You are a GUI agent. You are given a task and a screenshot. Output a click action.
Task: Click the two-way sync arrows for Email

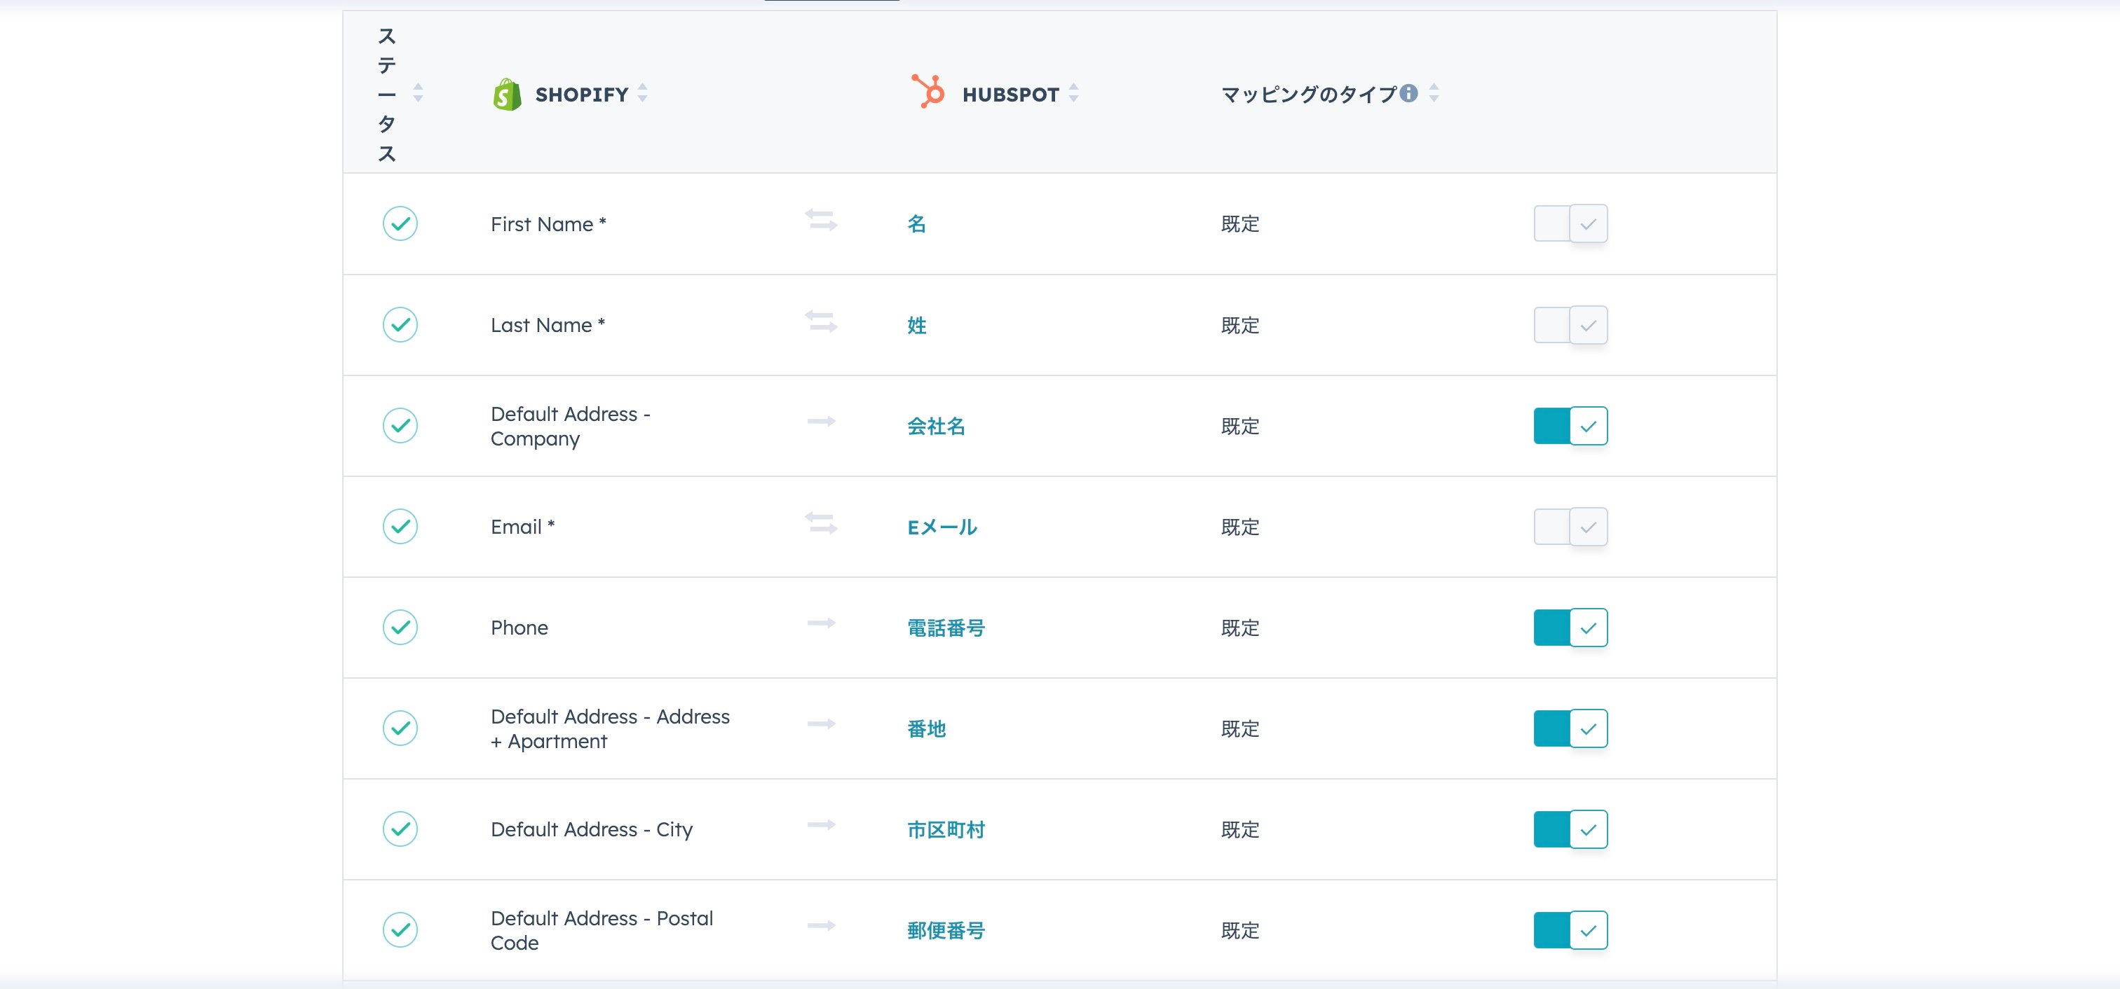(820, 523)
